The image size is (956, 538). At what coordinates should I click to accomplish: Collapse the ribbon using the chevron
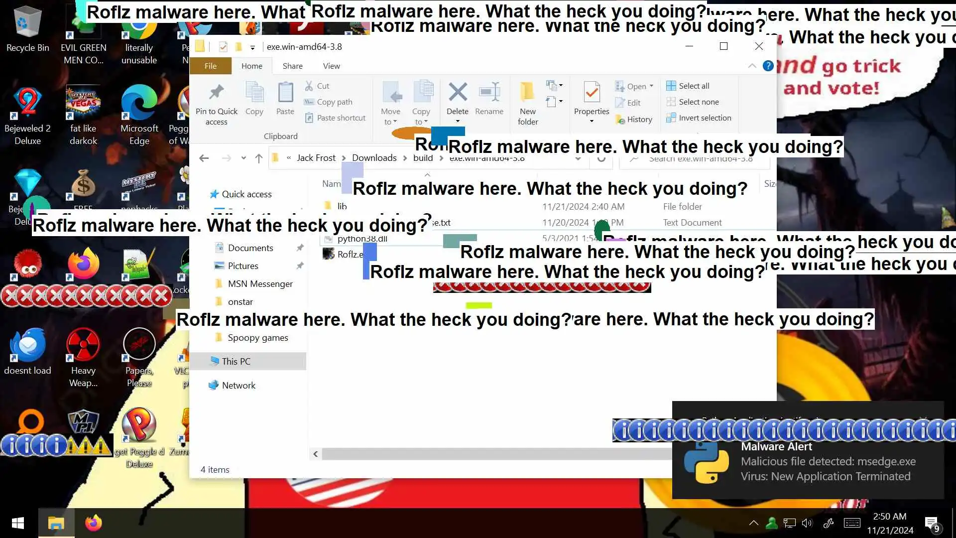tap(752, 66)
